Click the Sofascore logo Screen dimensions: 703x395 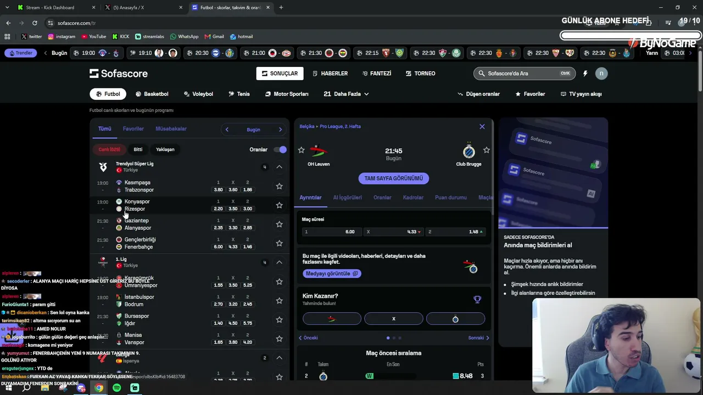pyautogui.click(x=119, y=74)
